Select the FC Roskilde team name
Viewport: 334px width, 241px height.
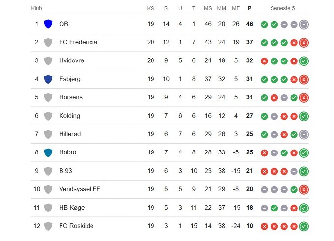pos(76,226)
